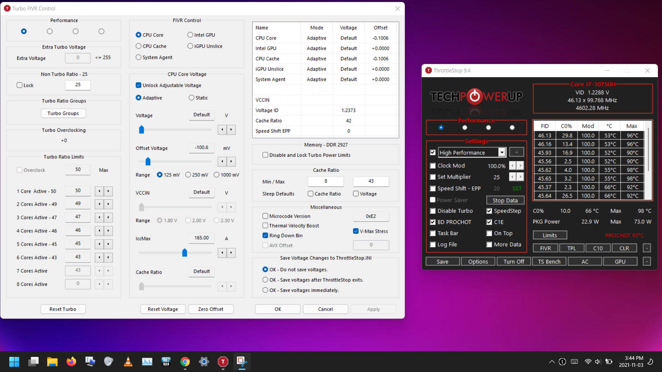Increase CPU Core Voltage slider right arrow
Image resolution: width=662 pixels, height=372 pixels.
click(x=231, y=130)
